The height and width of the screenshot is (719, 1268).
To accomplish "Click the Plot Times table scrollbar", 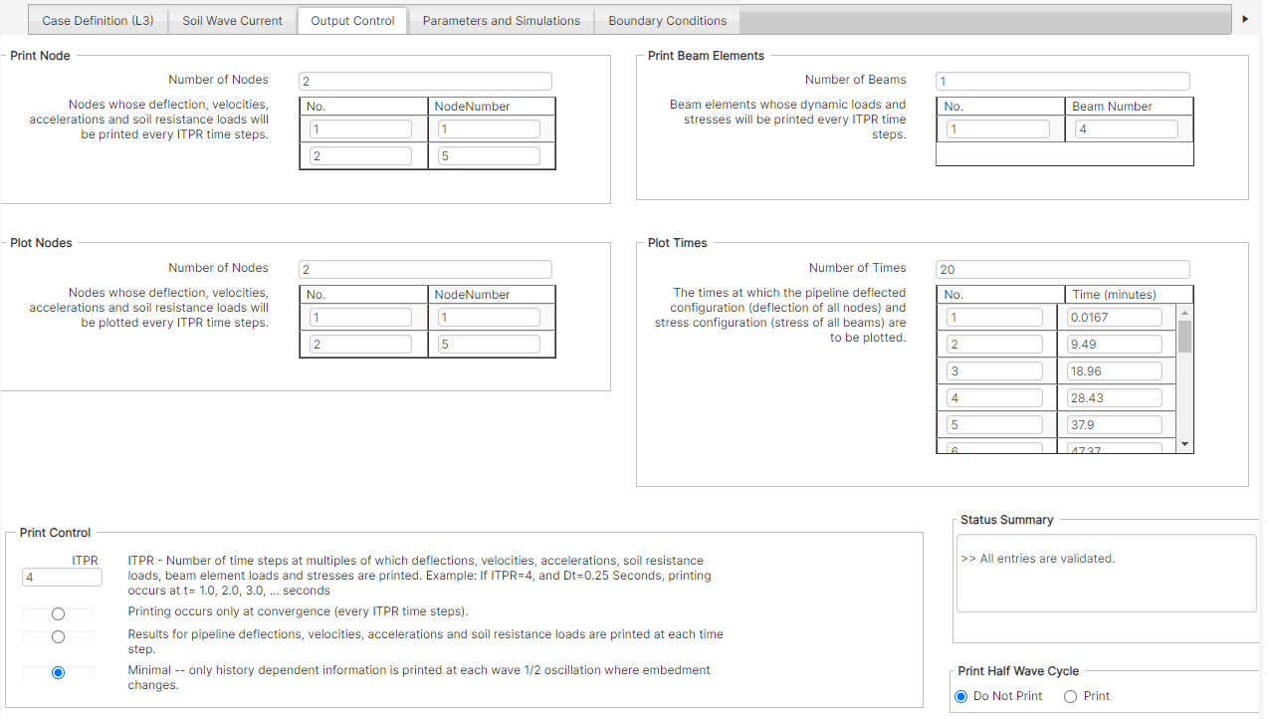I will [x=1183, y=378].
